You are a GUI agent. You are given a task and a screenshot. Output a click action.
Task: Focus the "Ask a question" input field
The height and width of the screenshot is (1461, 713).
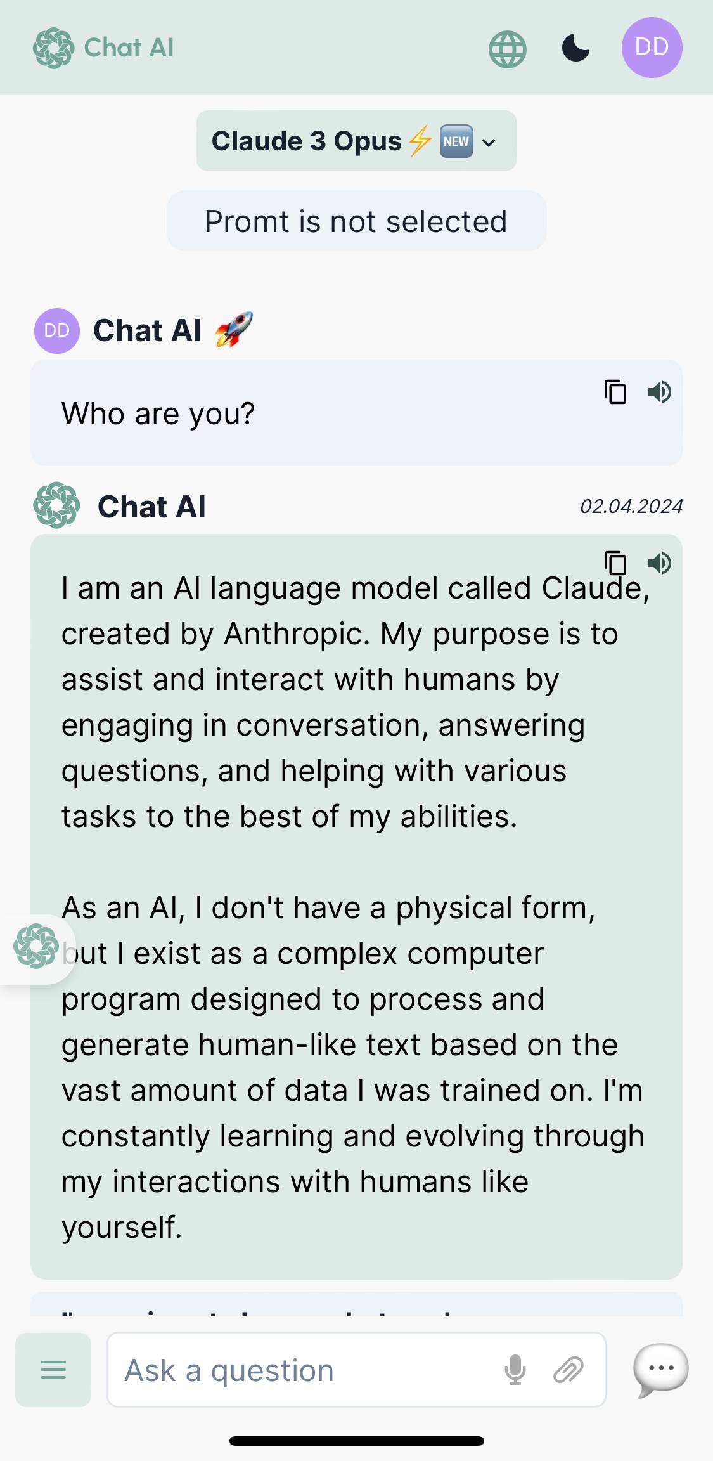coord(304,1370)
